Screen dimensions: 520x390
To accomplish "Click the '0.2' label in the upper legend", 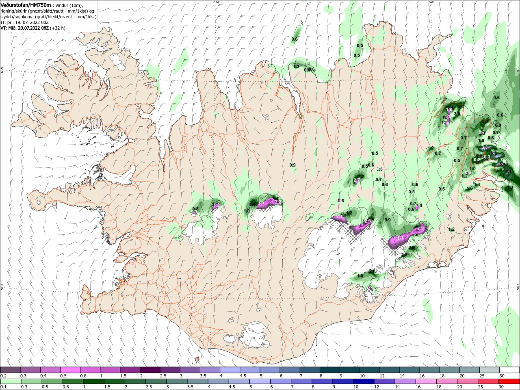I will point(3,376).
